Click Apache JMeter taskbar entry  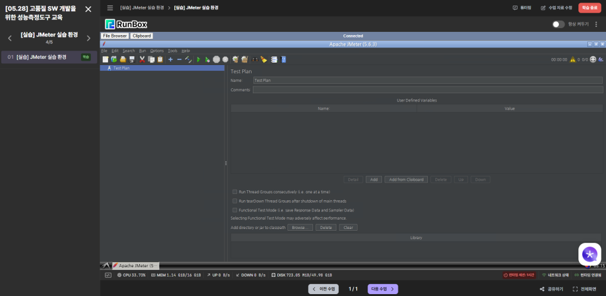click(136, 266)
